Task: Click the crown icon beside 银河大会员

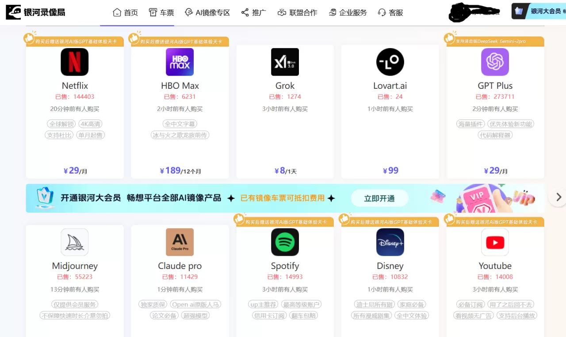Action: (x=519, y=11)
